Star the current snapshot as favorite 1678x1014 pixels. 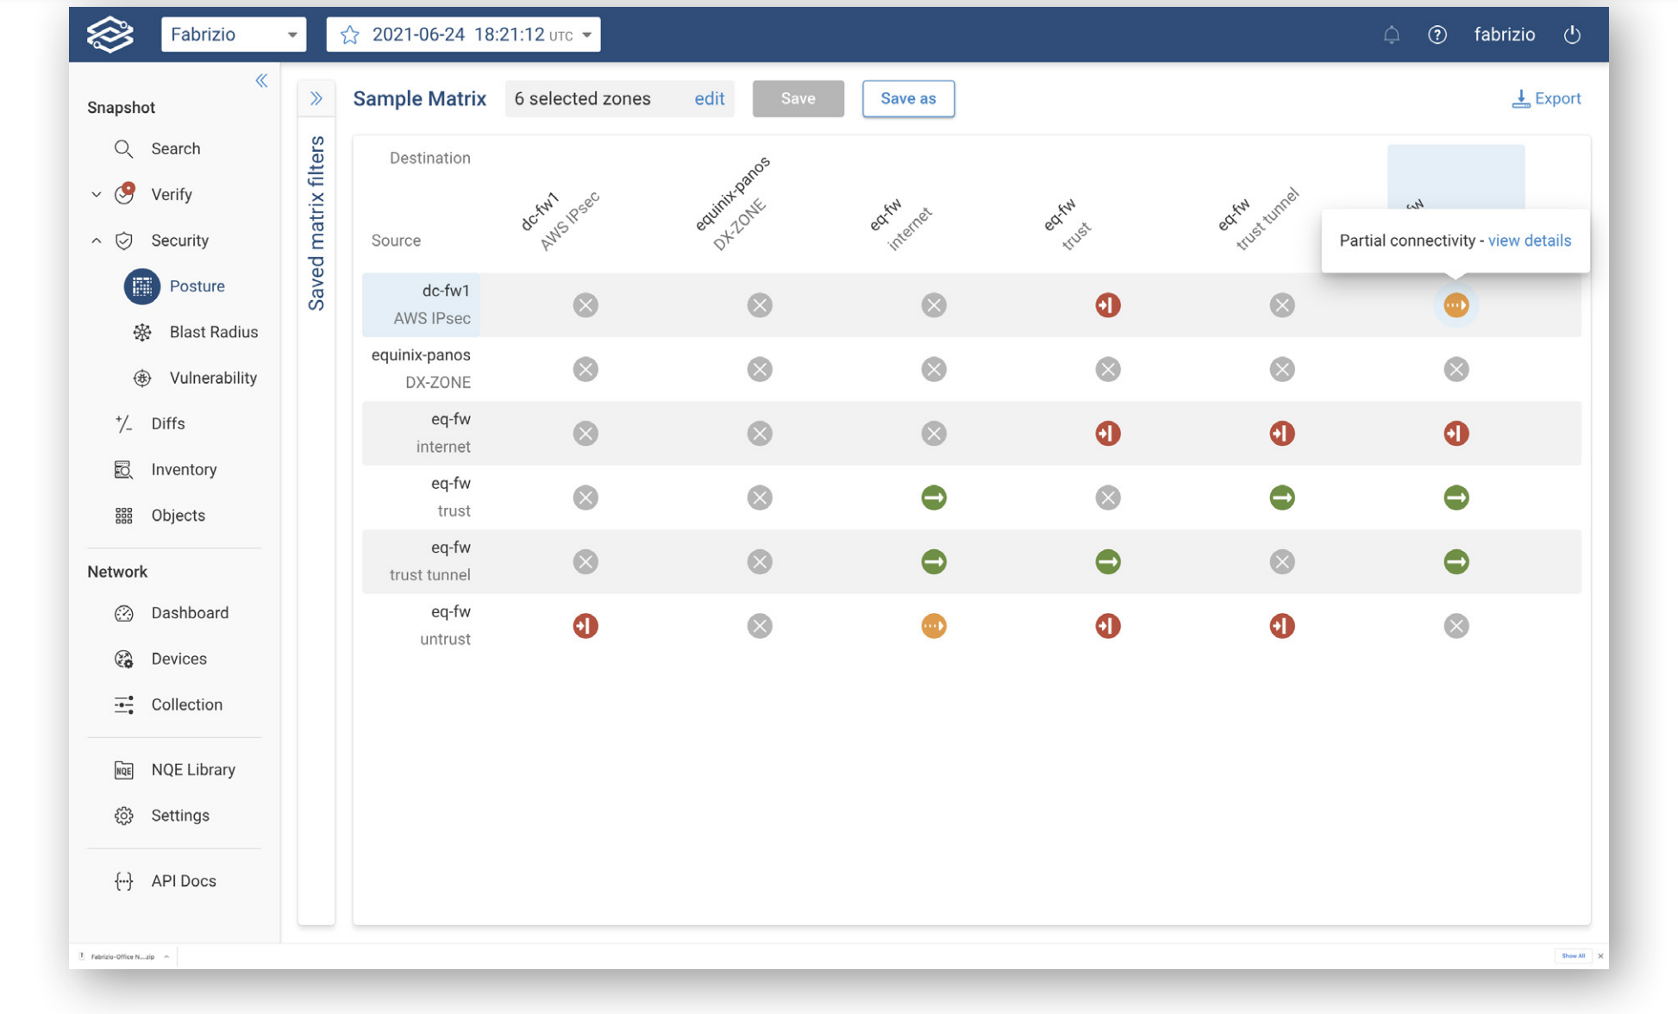349,34
